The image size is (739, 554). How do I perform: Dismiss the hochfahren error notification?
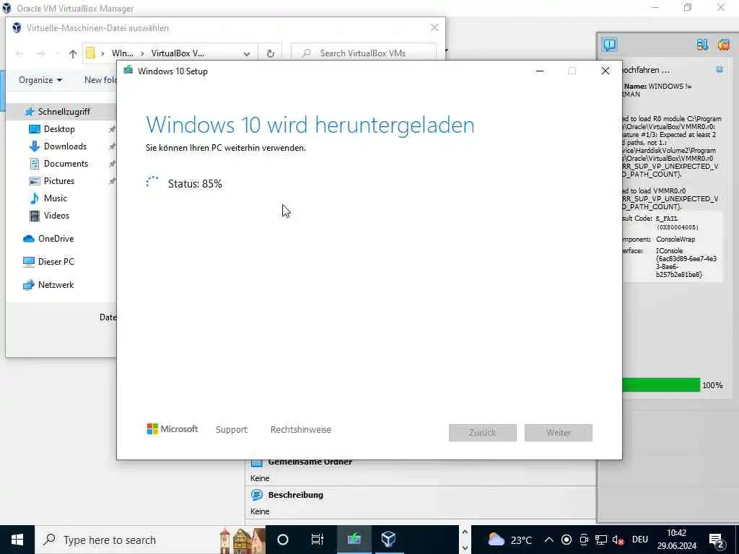pos(720,70)
